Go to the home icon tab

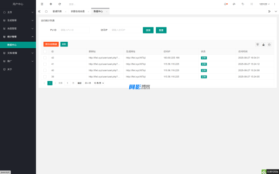click(x=46, y=11)
